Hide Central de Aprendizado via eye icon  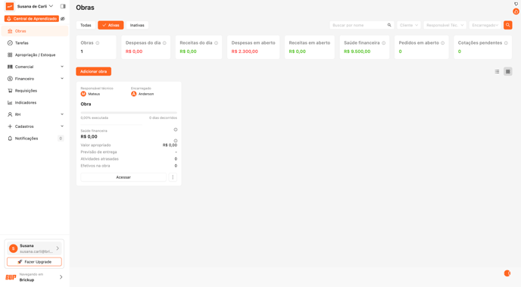coord(63,19)
